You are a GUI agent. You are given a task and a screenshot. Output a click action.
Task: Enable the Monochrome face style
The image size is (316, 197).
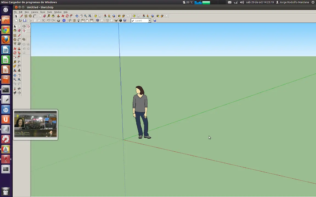[x=125, y=21]
